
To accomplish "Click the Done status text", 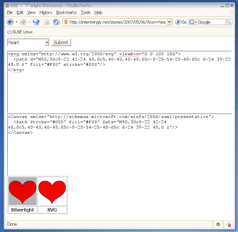I will 12,224.
